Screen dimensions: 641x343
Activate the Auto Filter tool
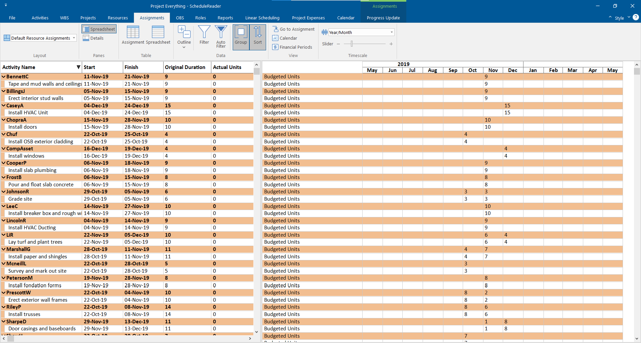pyautogui.click(x=221, y=37)
